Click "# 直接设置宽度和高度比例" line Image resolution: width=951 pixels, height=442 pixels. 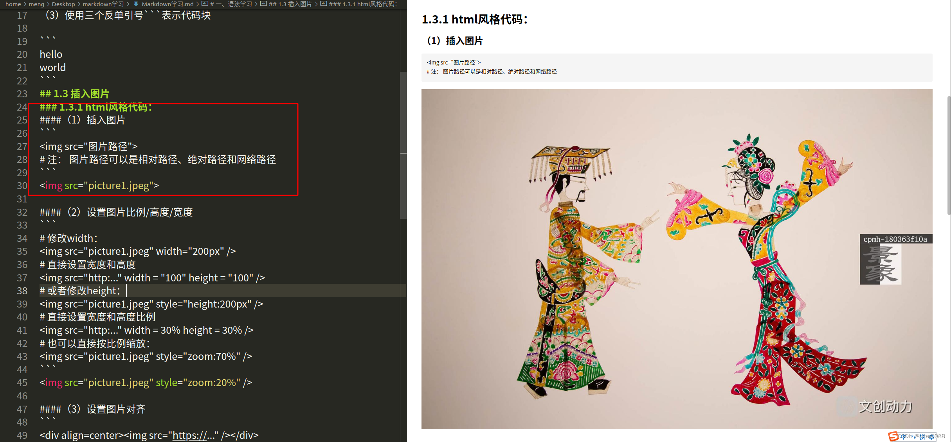click(97, 317)
